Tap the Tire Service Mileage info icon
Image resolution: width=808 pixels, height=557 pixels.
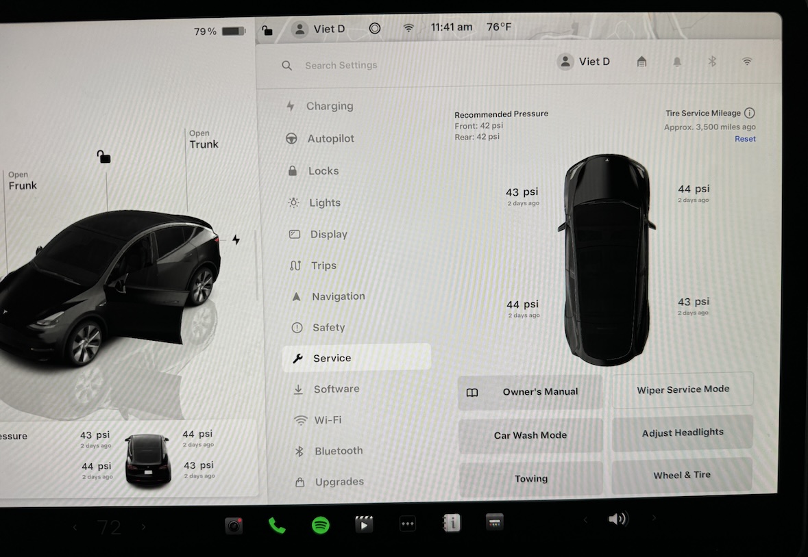click(749, 113)
